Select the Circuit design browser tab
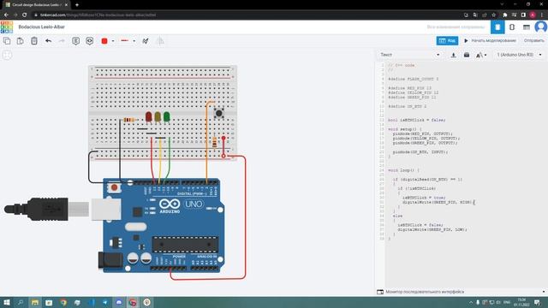Screen dimensions: 548x308 pos(36,5)
